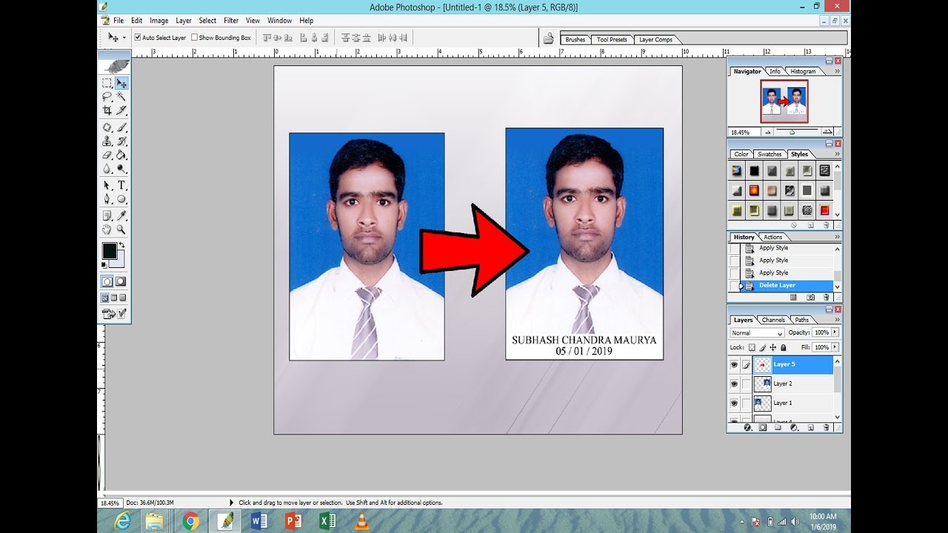Screen dimensions: 948x533
Task: Open the Brushes palette well tab
Action: pyautogui.click(x=575, y=39)
